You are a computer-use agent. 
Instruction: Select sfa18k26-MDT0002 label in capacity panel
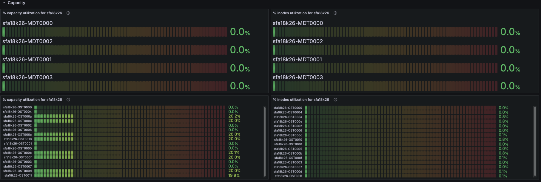pyautogui.click(x=27, y=41)
